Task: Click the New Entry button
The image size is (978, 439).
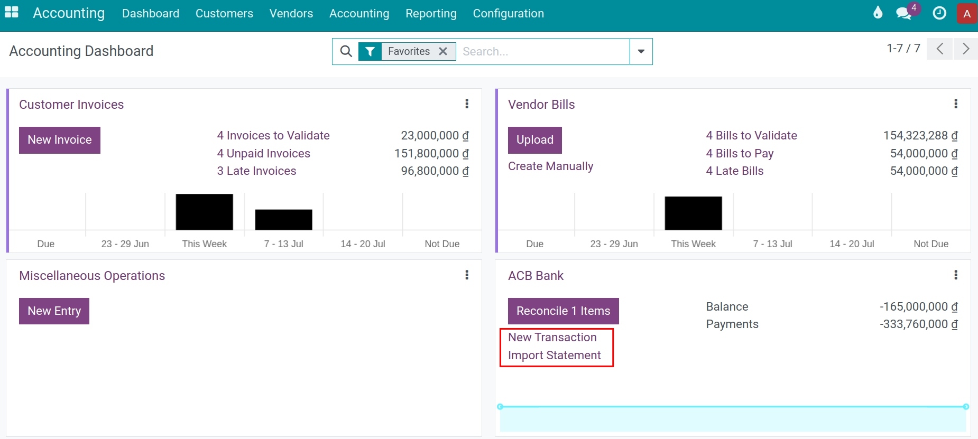Action: click(x=54, y=311)
